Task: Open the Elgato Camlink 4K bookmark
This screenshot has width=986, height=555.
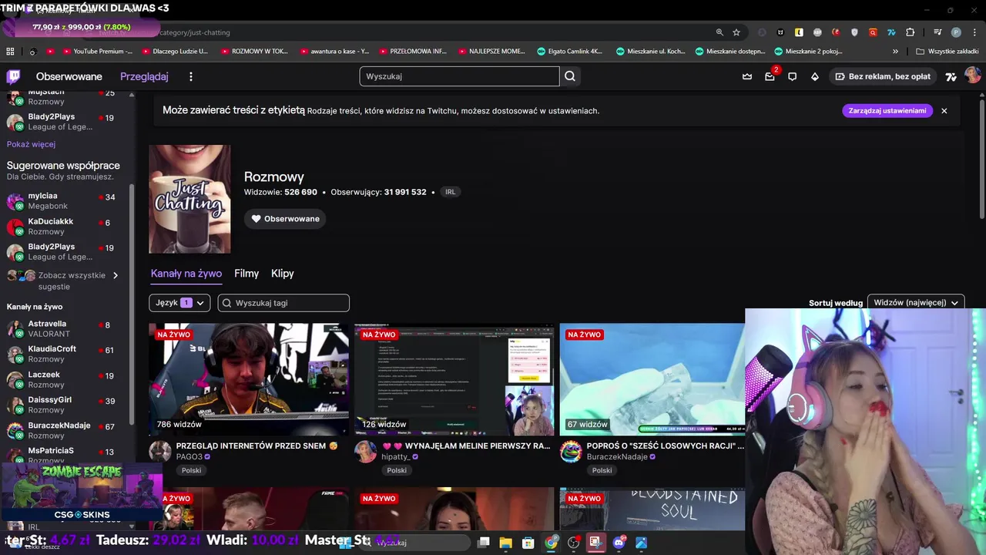Action: coord(570,52)
